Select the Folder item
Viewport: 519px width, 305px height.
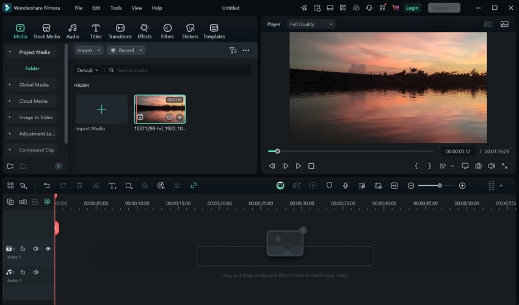click(x=32, y=68)
